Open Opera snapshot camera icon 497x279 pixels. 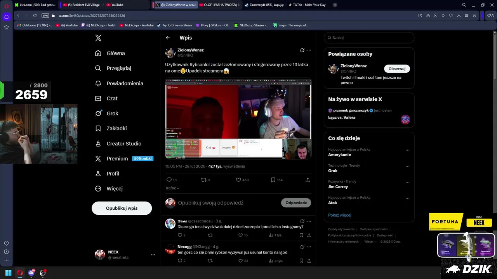pyautogui.click(x=427, y=15)
